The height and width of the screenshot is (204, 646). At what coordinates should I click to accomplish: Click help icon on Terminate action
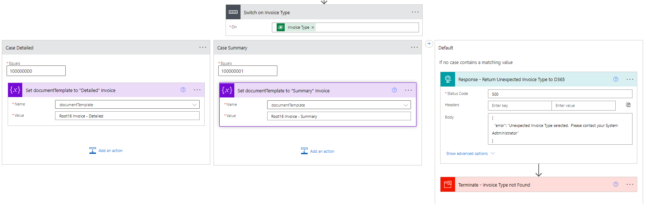click(x=616, y=184)
